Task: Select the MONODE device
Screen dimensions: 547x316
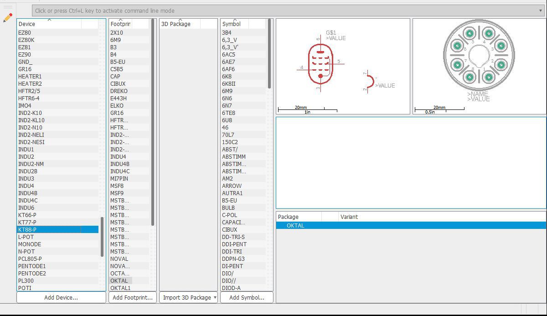Action: click(58, 244)
